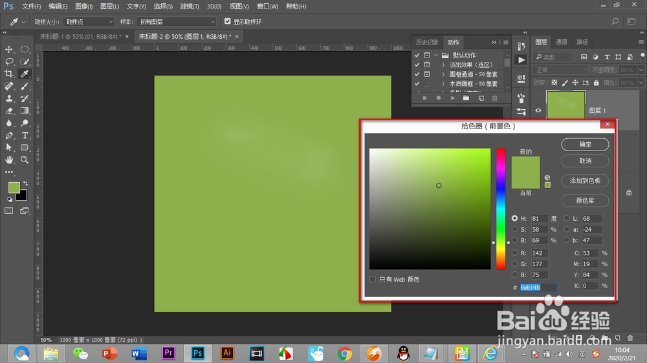Check the Only Web Colors checkbox
The image size is (647, 363).
point(373,280)
